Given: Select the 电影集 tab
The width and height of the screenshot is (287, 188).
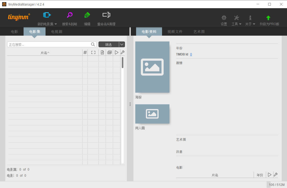Looking at the screenshot, I should click(35, 32).
